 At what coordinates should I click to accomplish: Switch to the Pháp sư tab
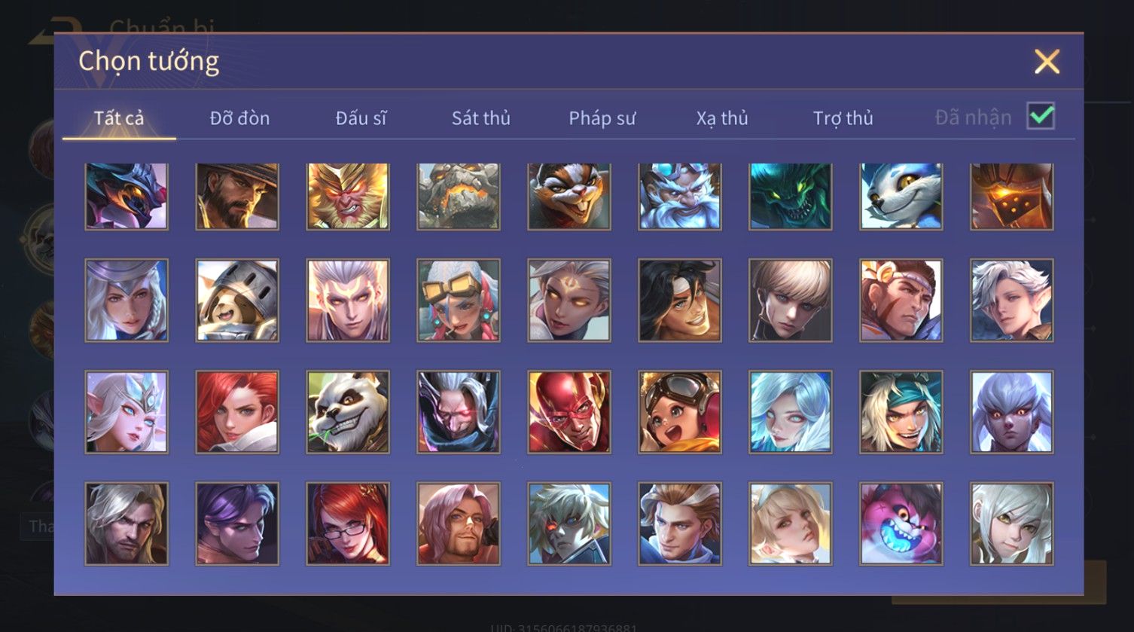tap(602, 118)
